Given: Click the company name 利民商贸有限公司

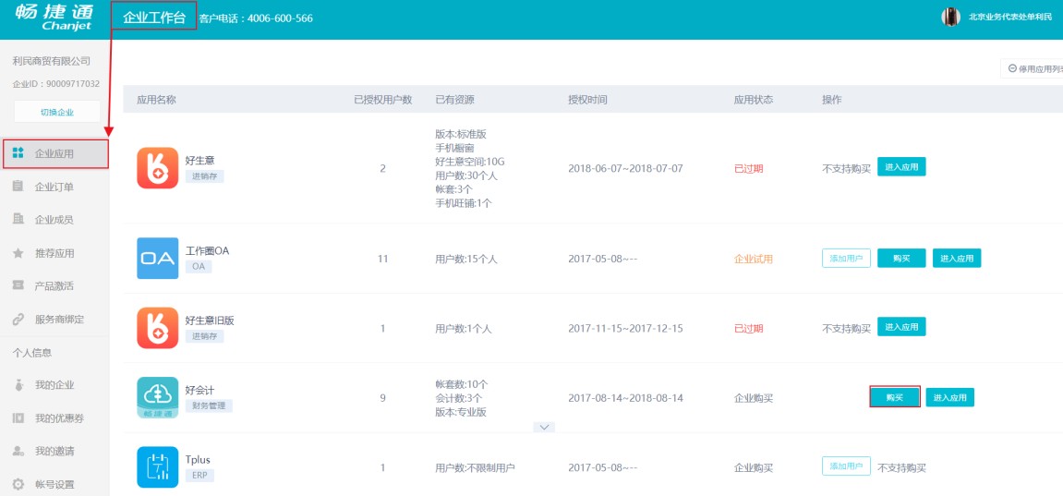Looking at the screenshot, I should coord(52,61).
